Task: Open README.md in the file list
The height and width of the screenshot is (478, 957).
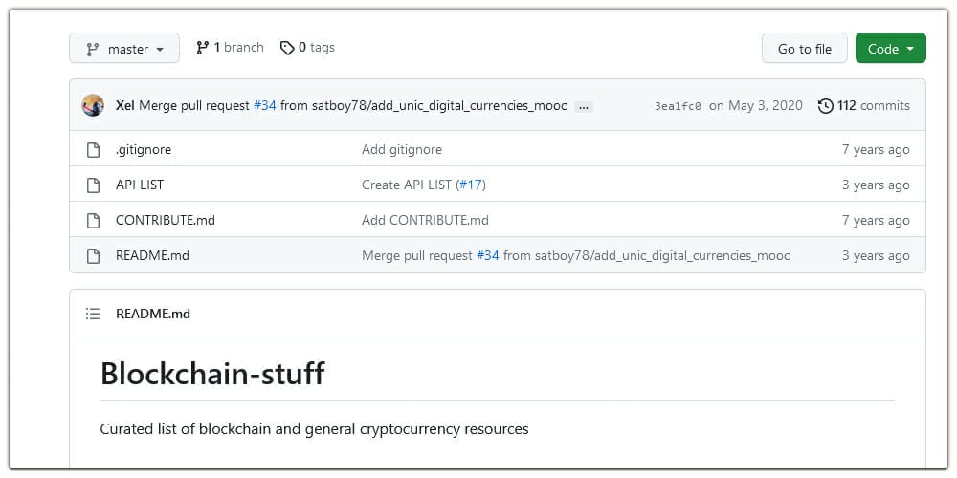Action: [152, 255]
